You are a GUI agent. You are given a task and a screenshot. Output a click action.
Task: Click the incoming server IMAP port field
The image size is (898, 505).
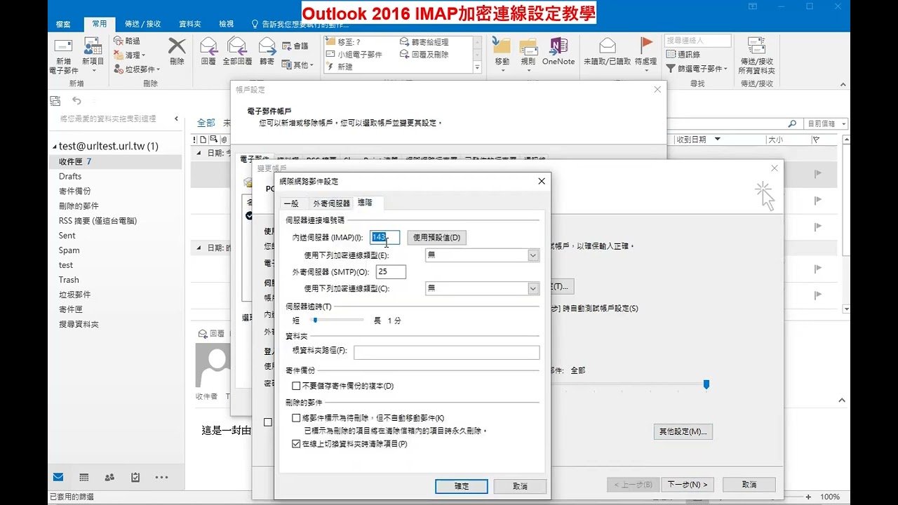[x=385, y=238]
